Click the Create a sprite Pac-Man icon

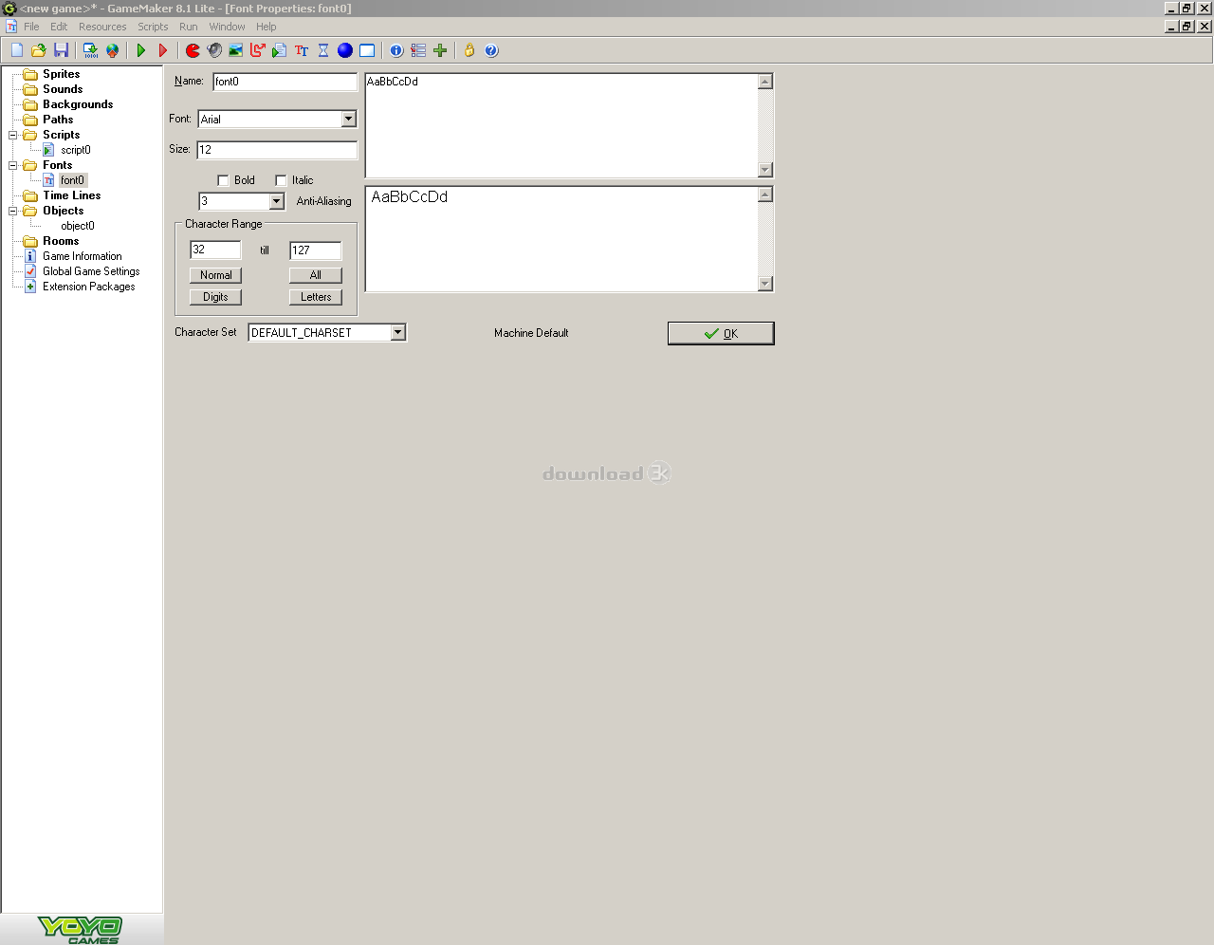[193, 50]
